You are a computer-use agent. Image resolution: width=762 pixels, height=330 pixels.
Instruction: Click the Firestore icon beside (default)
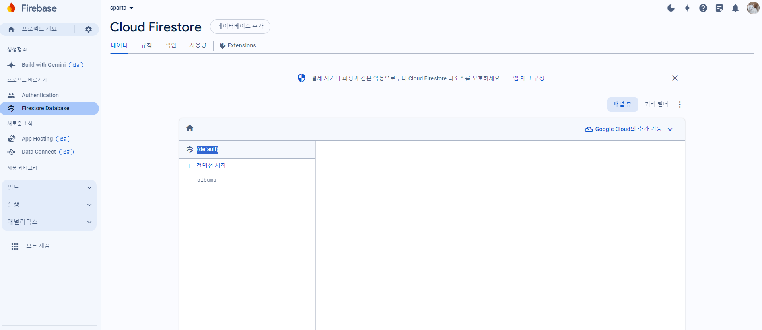[190, 150]
